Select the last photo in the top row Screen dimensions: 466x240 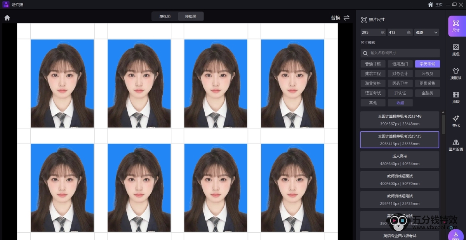point(293,83)
